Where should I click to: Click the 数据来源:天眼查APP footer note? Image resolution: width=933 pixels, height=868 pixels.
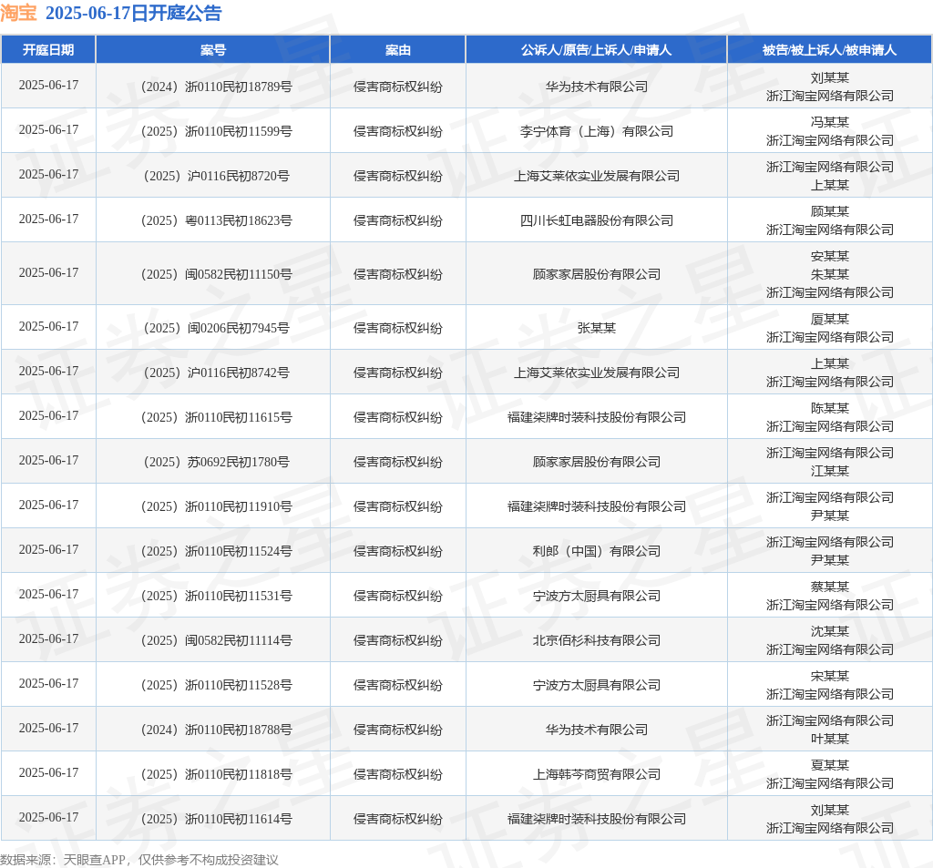pos(139,860)
